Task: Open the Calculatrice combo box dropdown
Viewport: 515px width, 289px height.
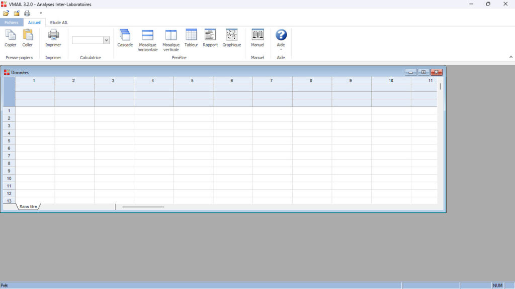Action: (x=106, y=41)
